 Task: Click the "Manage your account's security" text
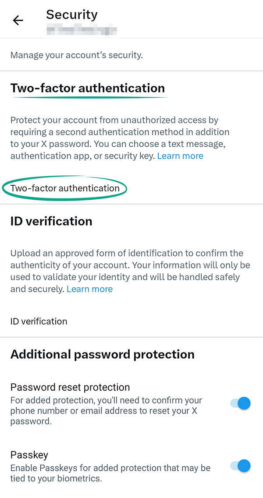pos(77,55)
